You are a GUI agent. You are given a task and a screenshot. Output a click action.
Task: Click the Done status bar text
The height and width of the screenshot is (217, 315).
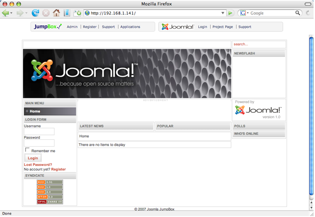click(x=7, y=214)
